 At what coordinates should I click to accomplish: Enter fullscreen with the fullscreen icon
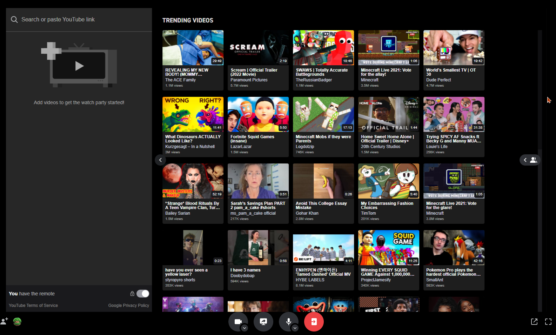tap(548, 322)
